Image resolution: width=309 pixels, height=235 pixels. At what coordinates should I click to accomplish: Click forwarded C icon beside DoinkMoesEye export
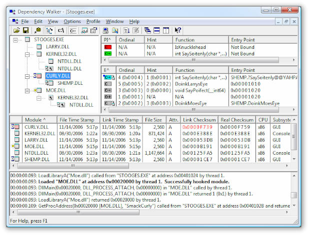(x=109, y=103)
